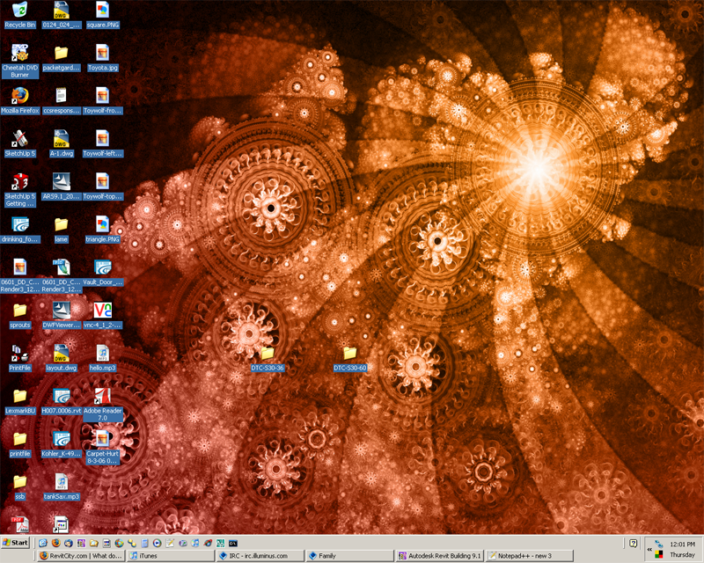The image size is (704, 563).
Task: Switch to the iTunes taskbar button
Action: click(x=171, y=556)
